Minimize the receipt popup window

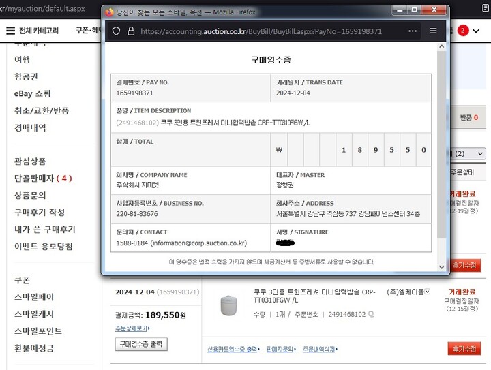coord(400,10)
